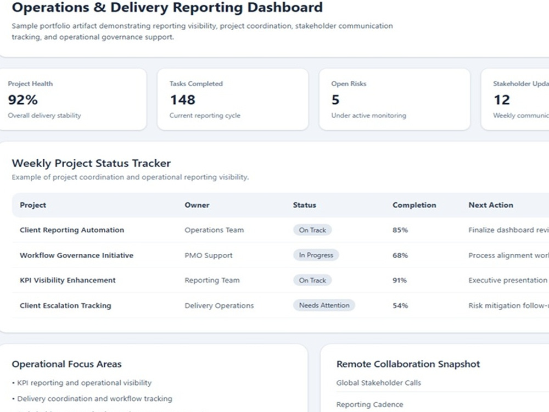Click the Delivery Operations owner cell
Viewport: 549px width, 412px height.
pos(219,305)
